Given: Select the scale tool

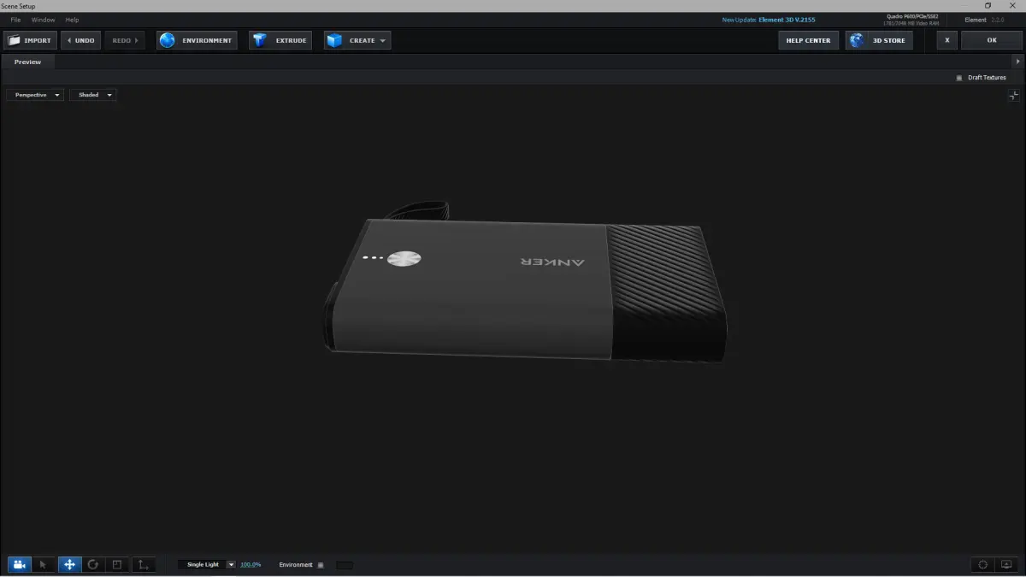Looking at the screenshot, I should 118,564.
